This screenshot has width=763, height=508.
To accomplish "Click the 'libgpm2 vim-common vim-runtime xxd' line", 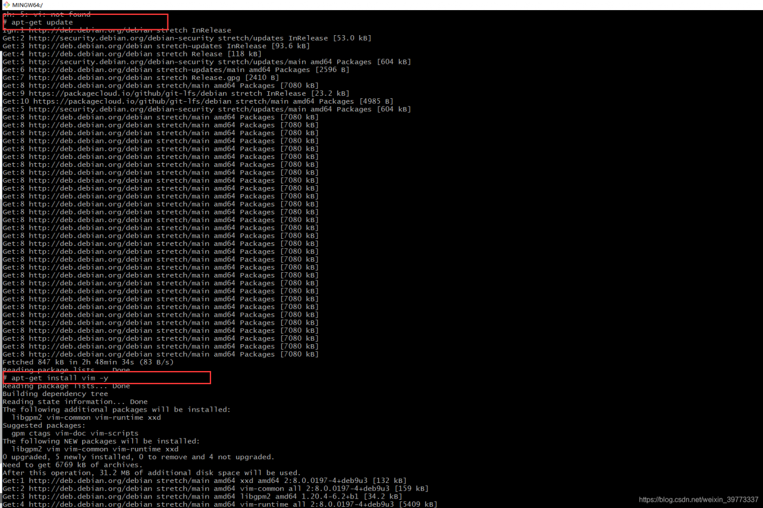I will (86, 417).
